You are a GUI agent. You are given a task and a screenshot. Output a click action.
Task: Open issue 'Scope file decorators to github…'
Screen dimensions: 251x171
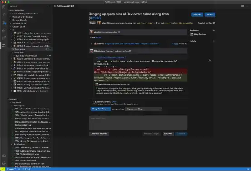33,141
